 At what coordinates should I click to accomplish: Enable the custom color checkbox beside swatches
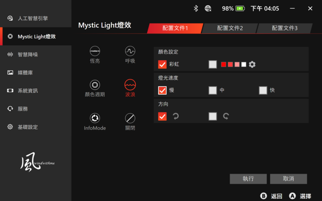point(213,64)
